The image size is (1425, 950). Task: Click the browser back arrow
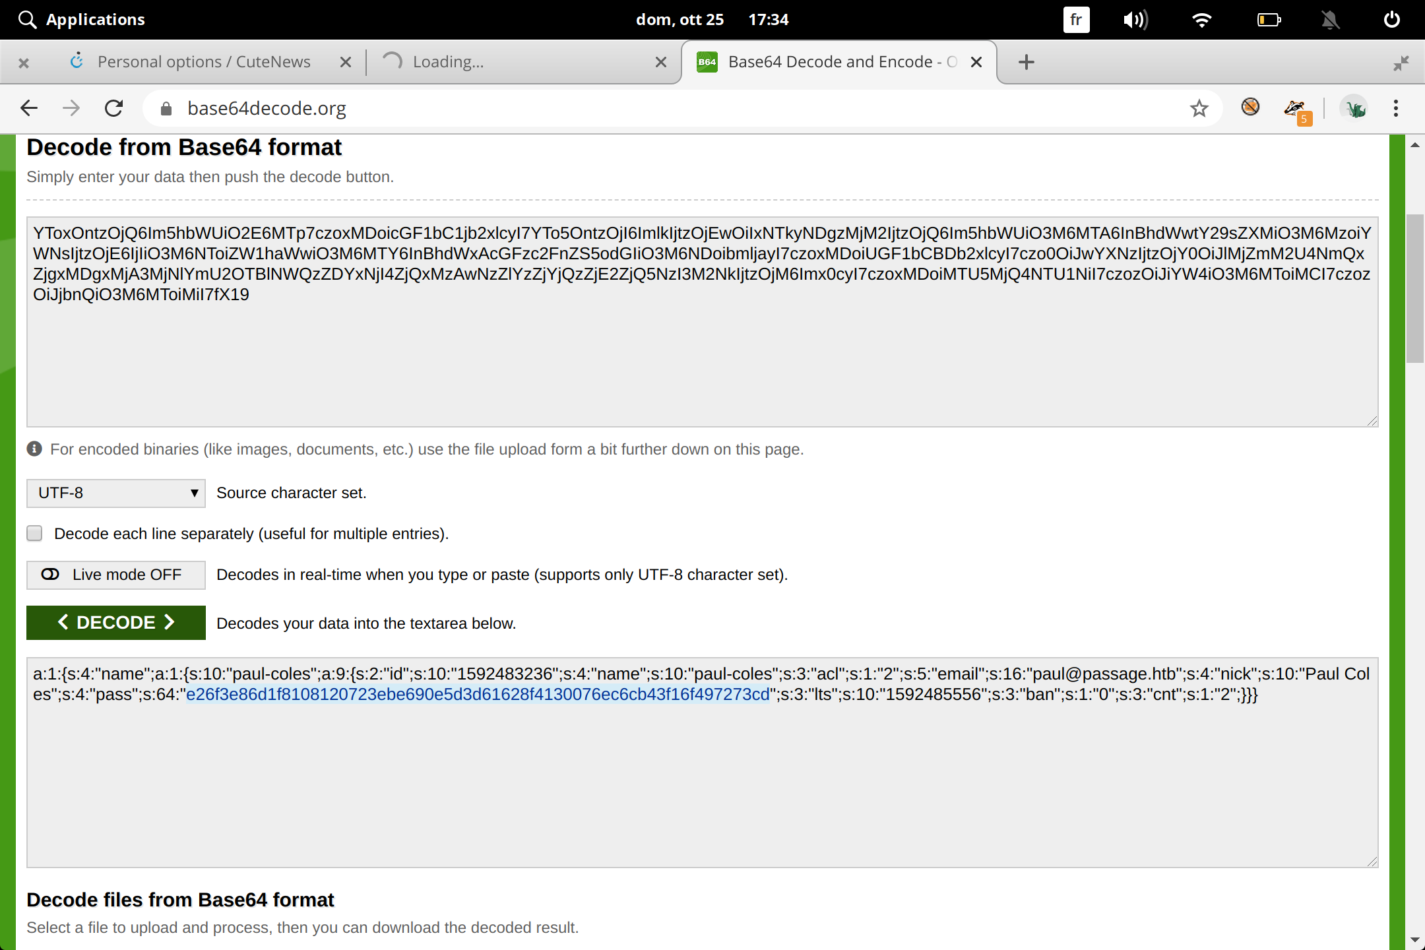point(29,108)
